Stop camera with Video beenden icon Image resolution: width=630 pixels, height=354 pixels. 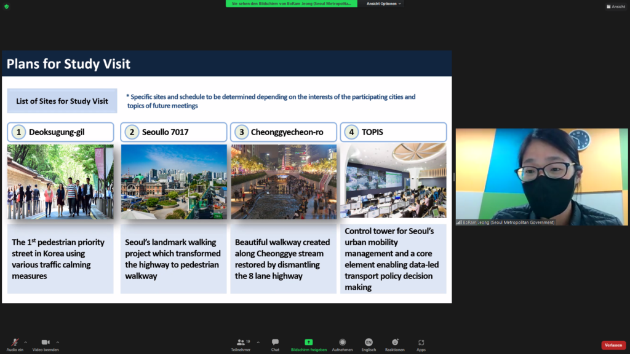coord(46,342)
